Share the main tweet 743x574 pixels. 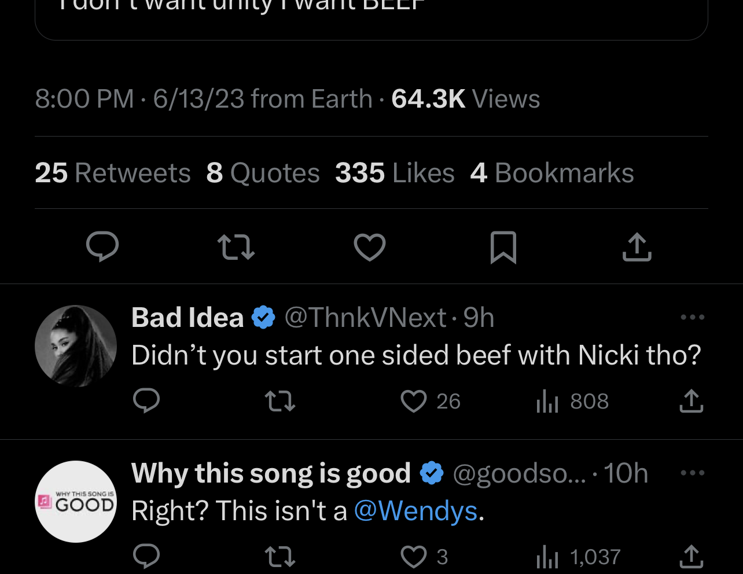[x=637, y=247]
